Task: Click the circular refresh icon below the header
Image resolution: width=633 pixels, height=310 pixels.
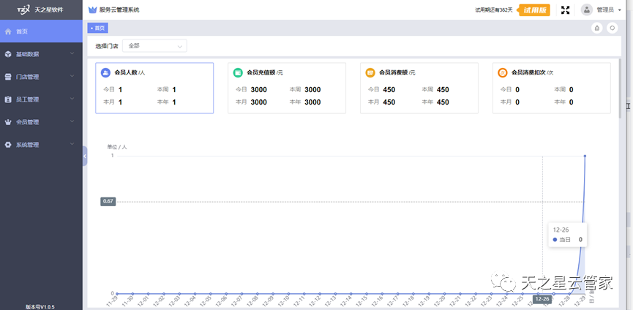Action: (612, 28)
